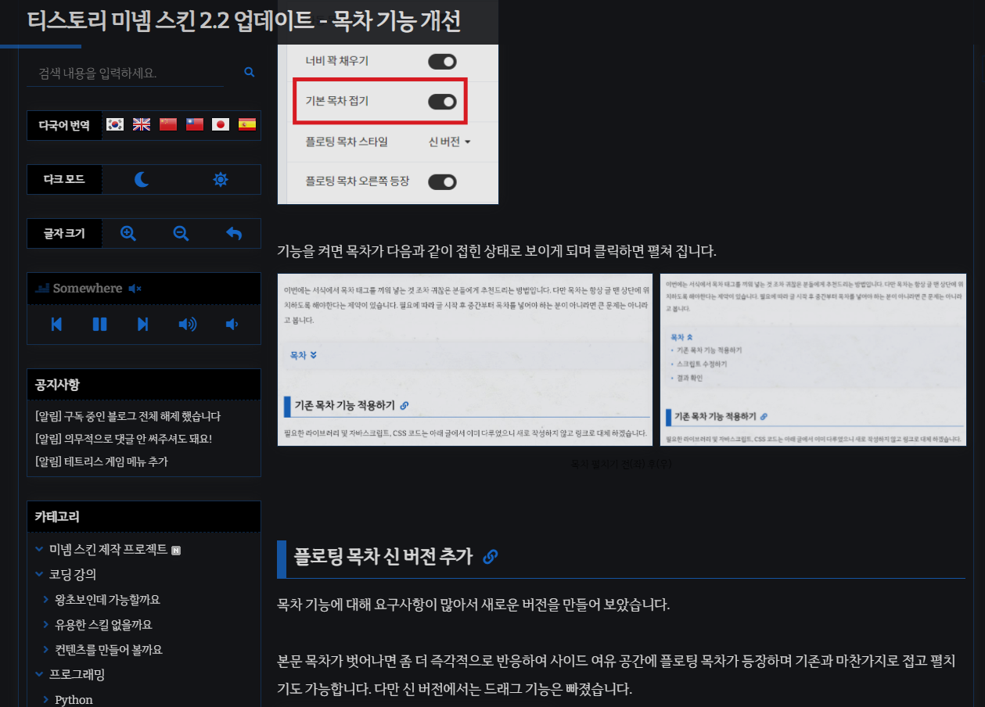Click the 다크 모드 label

[64, 179]
